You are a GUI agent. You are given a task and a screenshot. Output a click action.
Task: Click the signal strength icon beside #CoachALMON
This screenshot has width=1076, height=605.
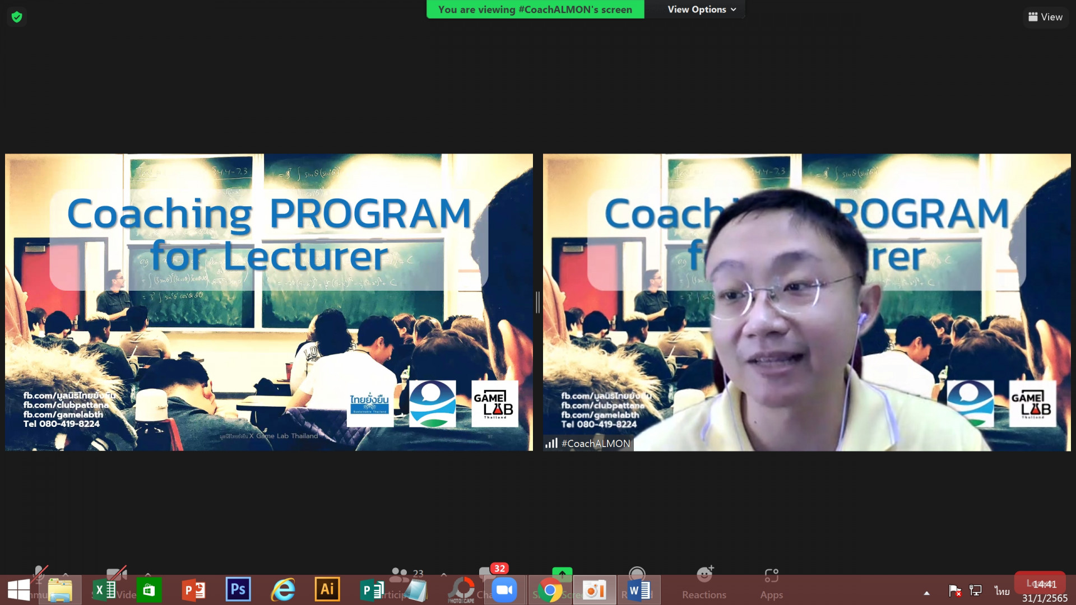point(551,443)
